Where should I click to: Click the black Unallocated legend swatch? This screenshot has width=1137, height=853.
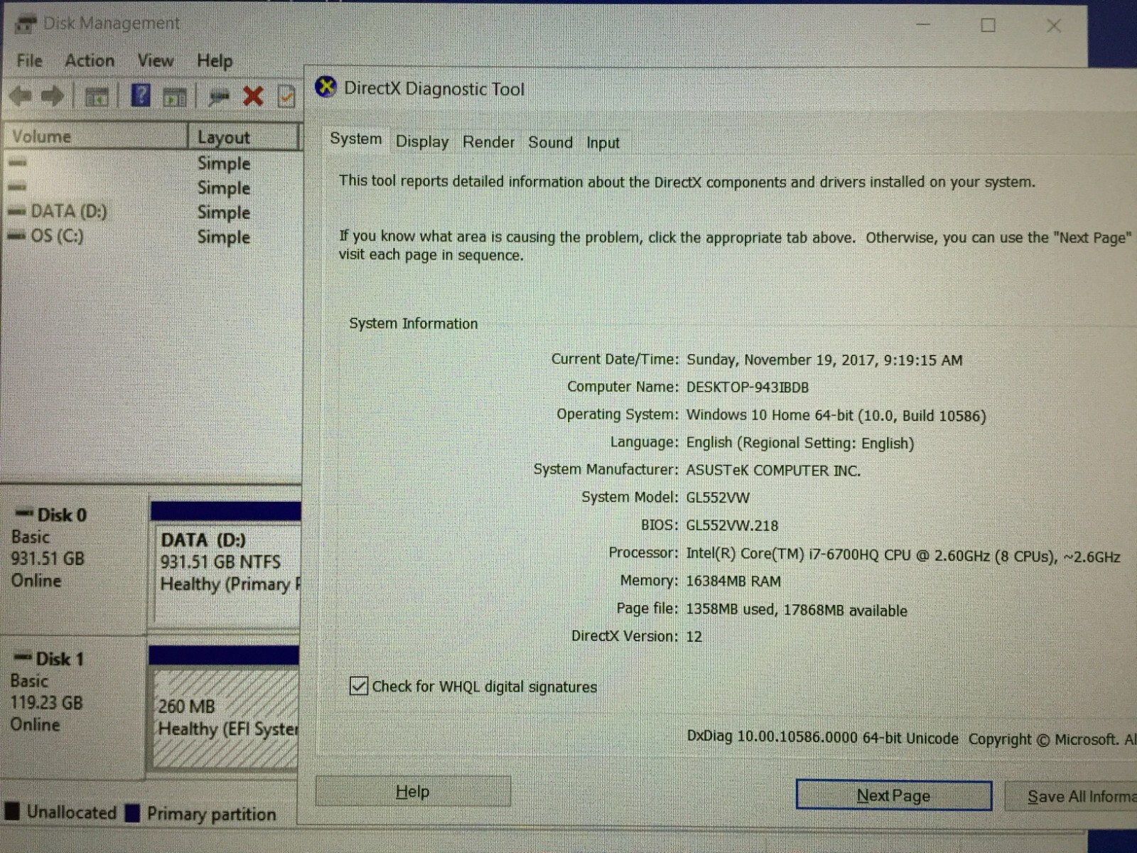(x=12, y=811)
